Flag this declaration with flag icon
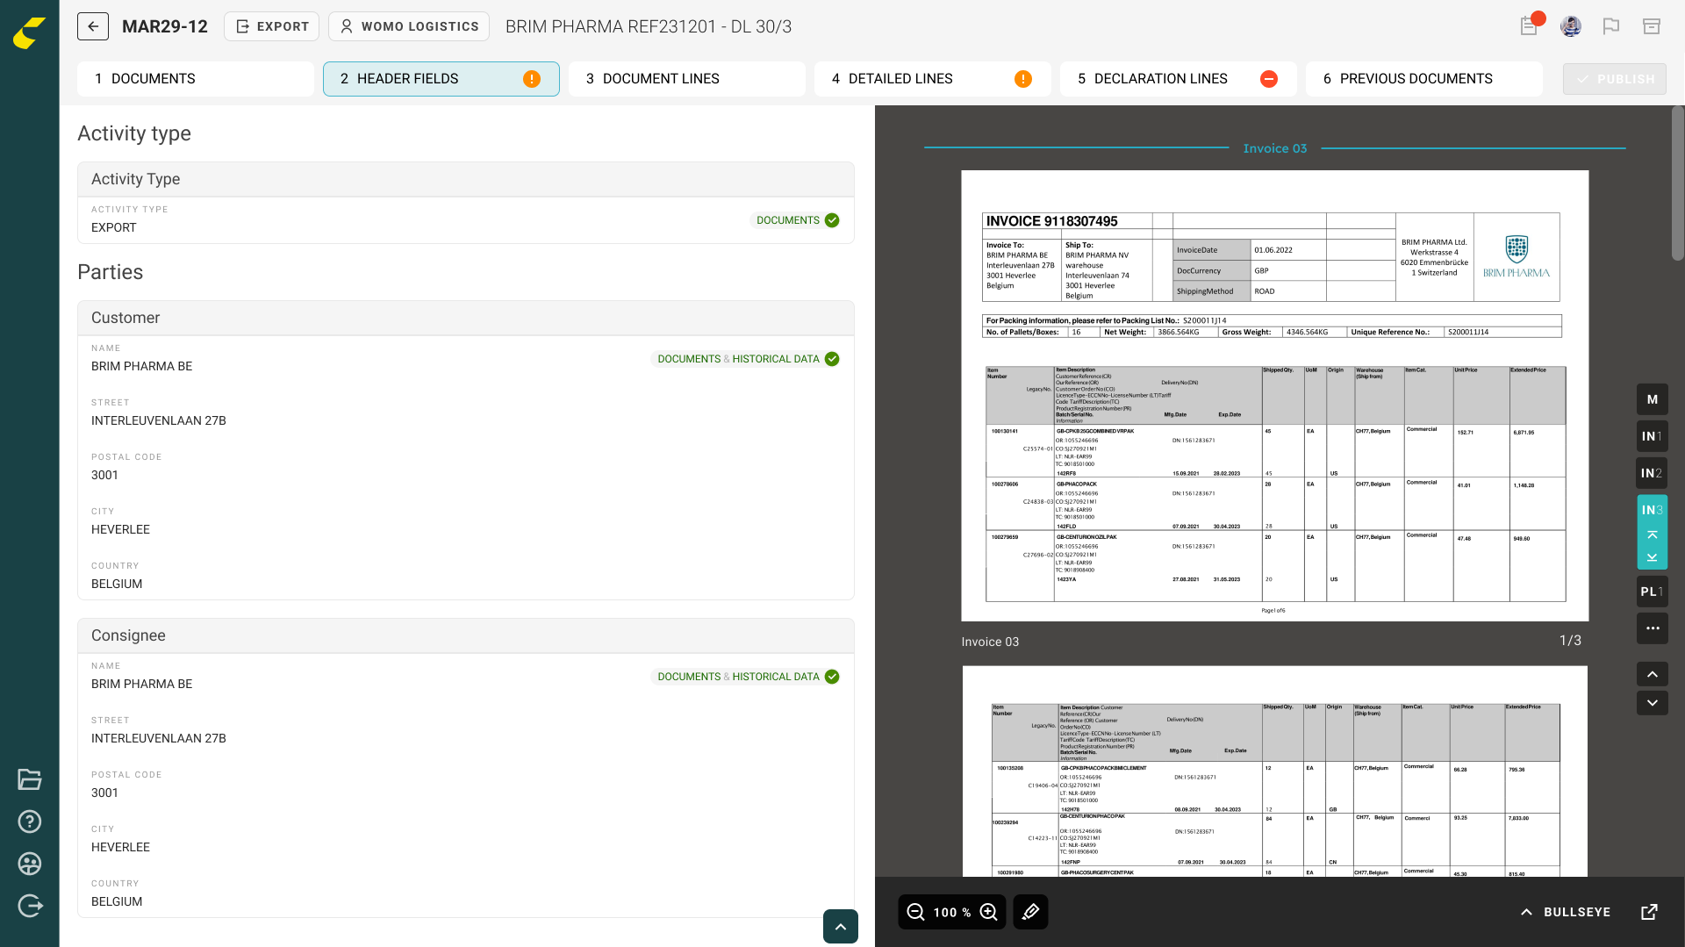The image size is (1685, 947). click(1611, 26)
